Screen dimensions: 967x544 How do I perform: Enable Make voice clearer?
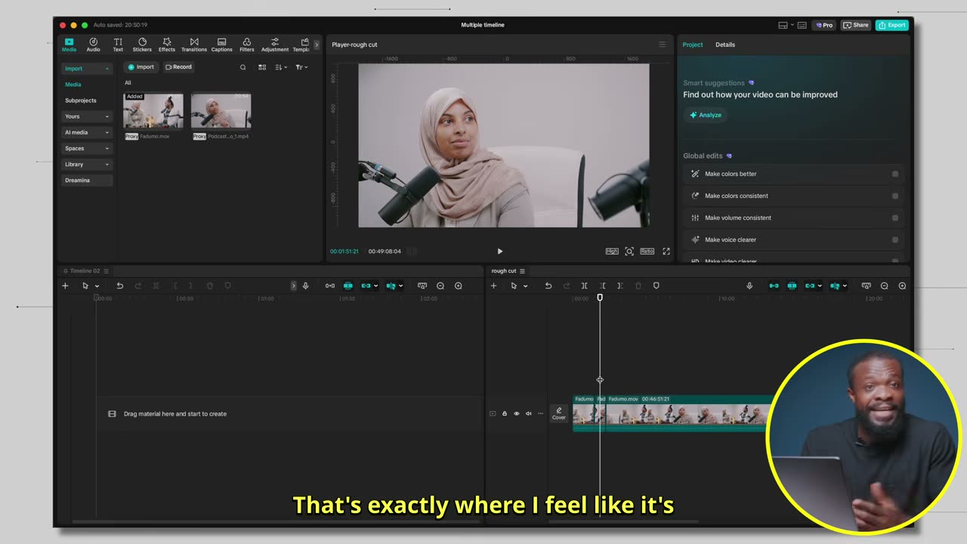click(x=895, y=240)
